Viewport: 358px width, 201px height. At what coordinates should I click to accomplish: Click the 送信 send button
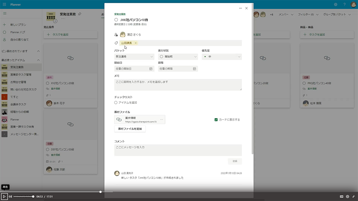(x=235, y=161)
